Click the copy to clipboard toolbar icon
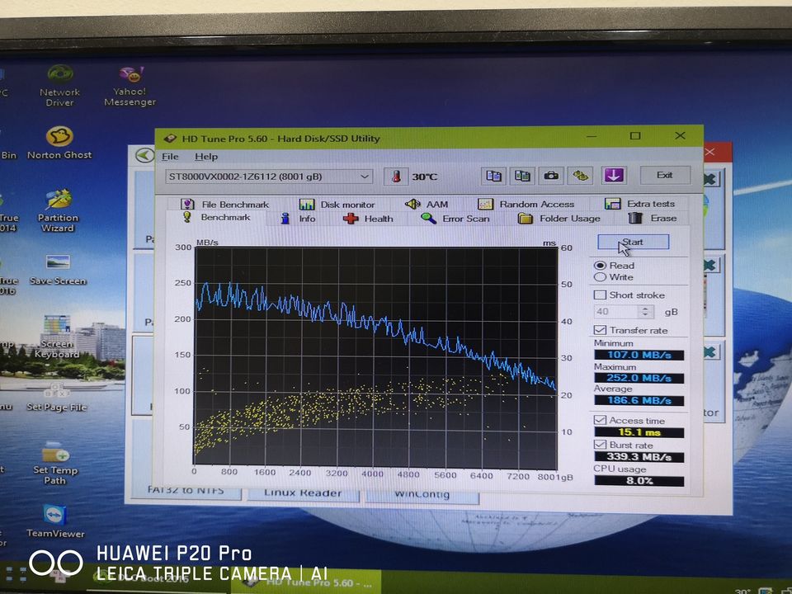The width and height of the screenshot is (792, 594). point(493,176)
